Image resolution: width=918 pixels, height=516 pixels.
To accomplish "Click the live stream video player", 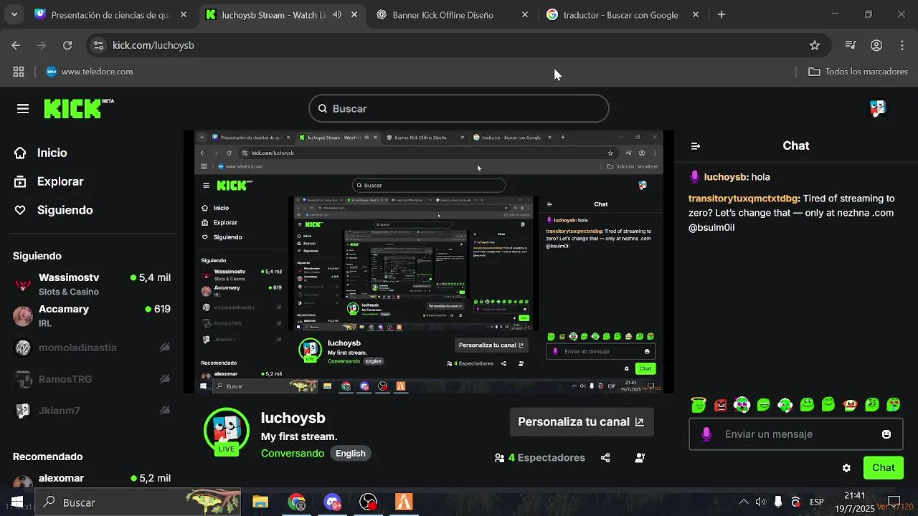I will click(429, 262).
